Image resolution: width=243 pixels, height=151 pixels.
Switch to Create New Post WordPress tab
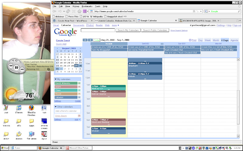(73, 21)
